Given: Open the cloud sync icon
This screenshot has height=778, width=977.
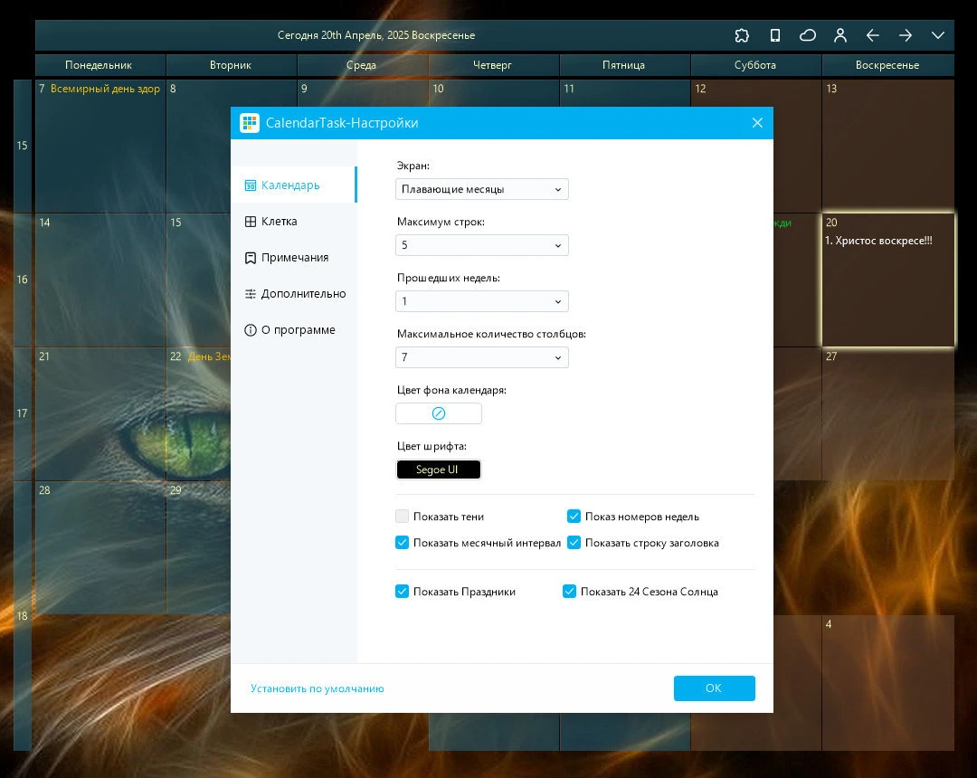Looking at the screenshot, I should [808, 35].
